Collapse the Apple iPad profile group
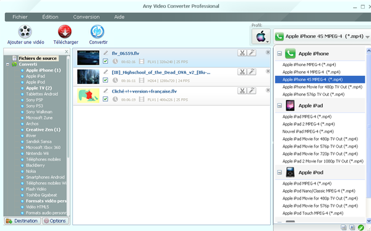 [279, 106]
